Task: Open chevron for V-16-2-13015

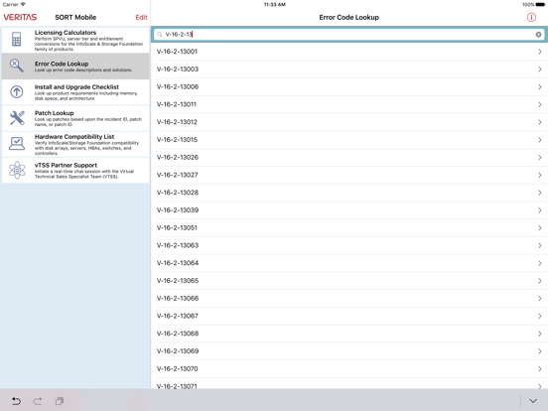Action: [x=540, y=140]
